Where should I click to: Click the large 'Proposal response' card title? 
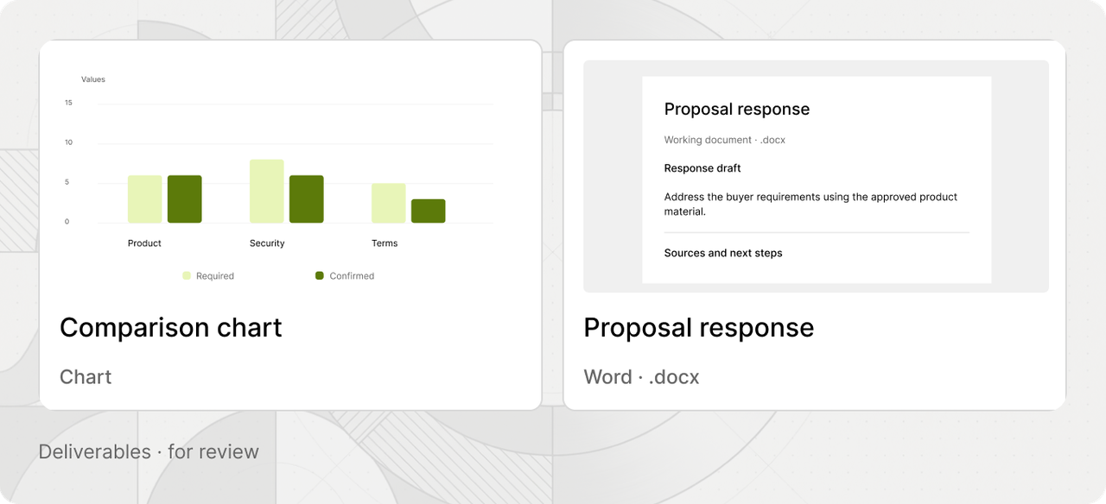point(699,328)
